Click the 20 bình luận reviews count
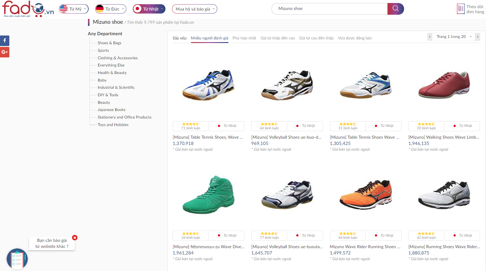 click(426, 128)
